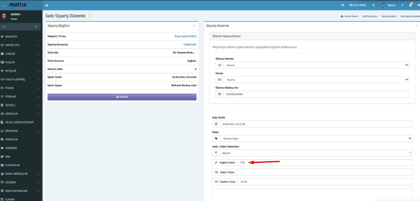Open the Depo dropdown showing Merkez Depo

click(x=312, y=138)
